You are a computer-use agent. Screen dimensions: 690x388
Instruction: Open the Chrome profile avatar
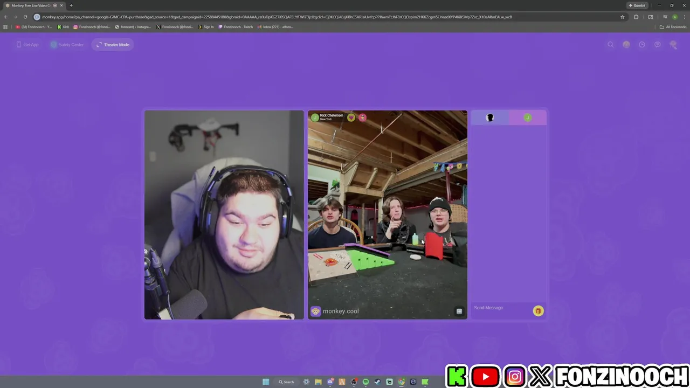[x=675, y=17]
